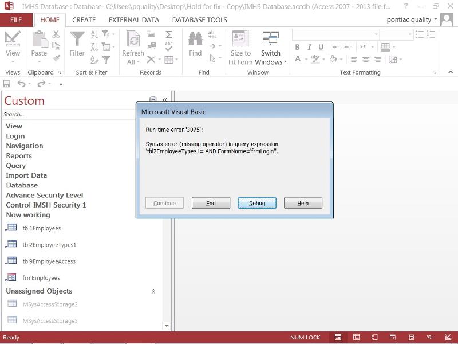Click the Undo arrow icon
458x344 pixels.
click(22, 84)
